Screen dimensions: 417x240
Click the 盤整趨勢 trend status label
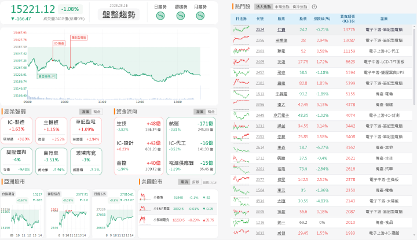pos(119,14)
